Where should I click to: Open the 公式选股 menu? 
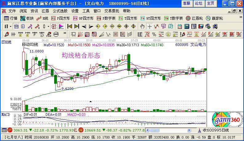[x=60, y=11]
